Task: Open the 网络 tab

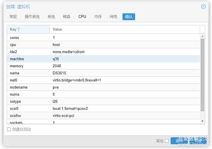Action: coord(113,17)
